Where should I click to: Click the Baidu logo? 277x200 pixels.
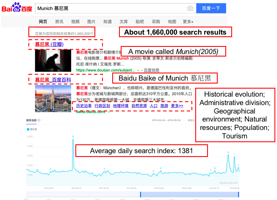point(17,8)
